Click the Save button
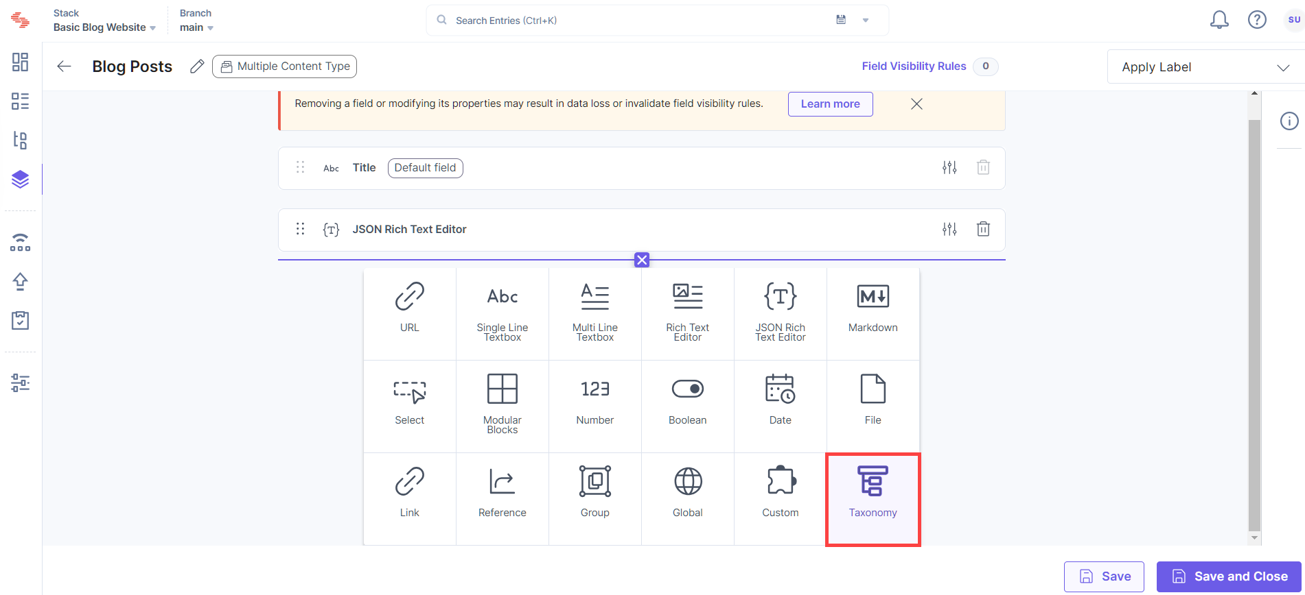This screenshot has height=595, width=1305. 1104,576
